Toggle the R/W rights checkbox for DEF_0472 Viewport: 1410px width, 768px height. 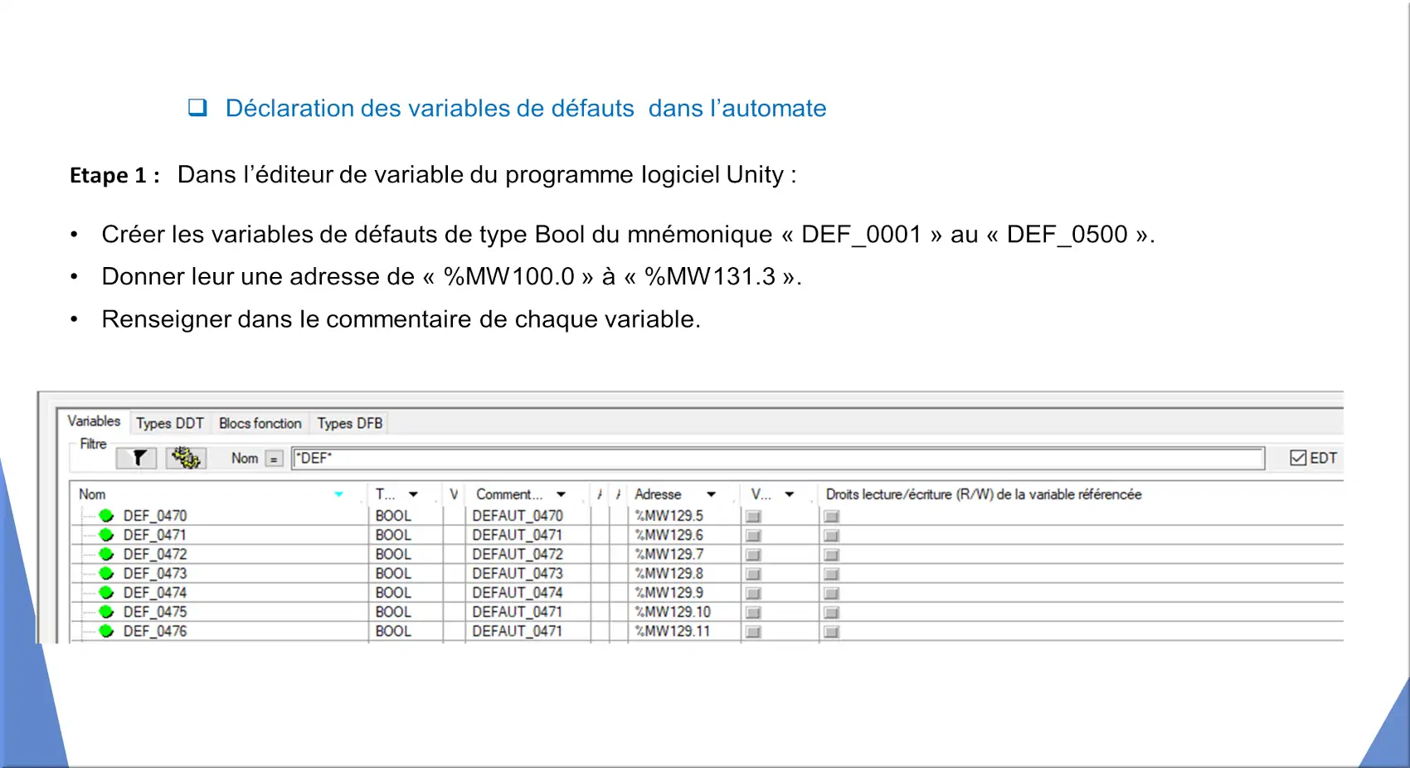pos(832,555)
